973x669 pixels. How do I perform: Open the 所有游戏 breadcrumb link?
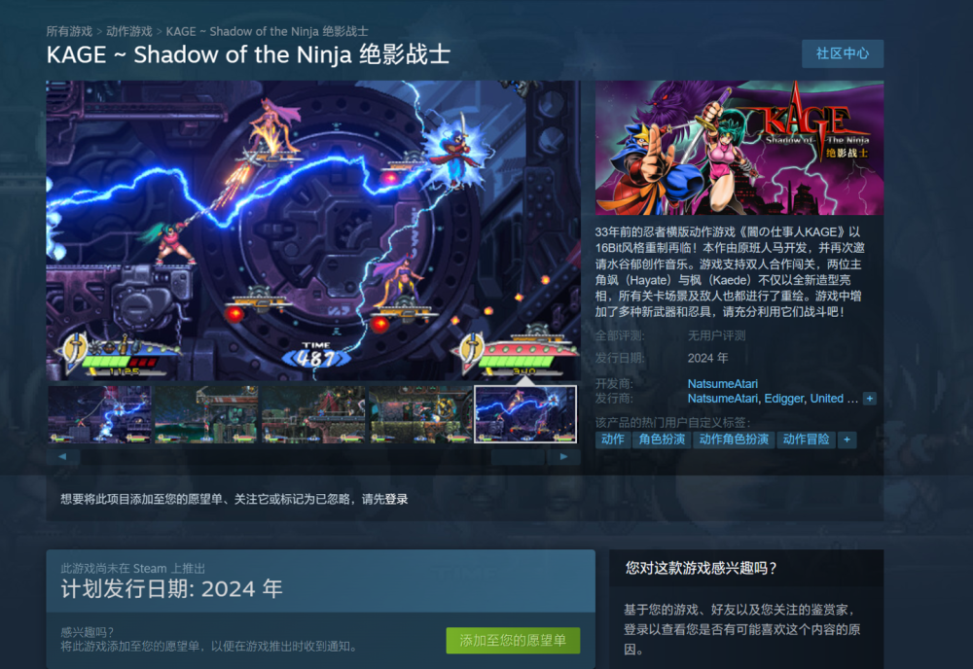(x=69, y=32)
